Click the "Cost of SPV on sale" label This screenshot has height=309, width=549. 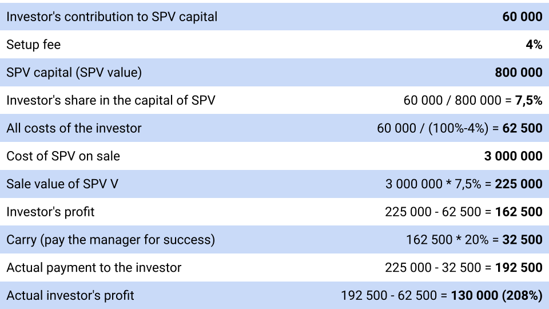[63, 156]
